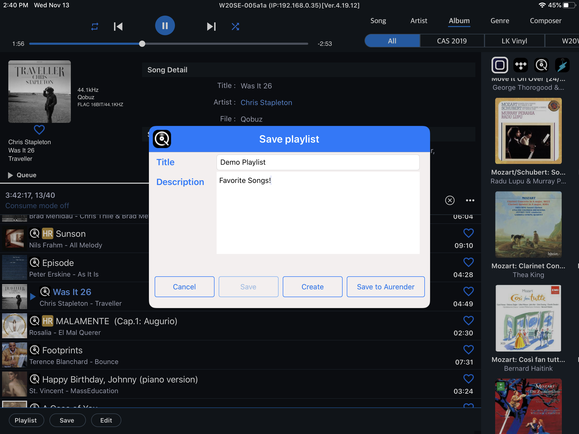Edit the playlist Title field
The width and height of the screenshot is (579, 434).
click(318, 162)
